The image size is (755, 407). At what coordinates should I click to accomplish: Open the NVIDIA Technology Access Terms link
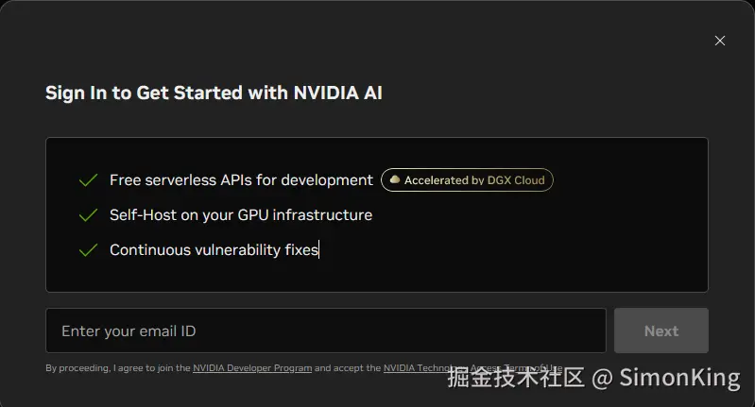pyautogui.click(x=414, y=368)
